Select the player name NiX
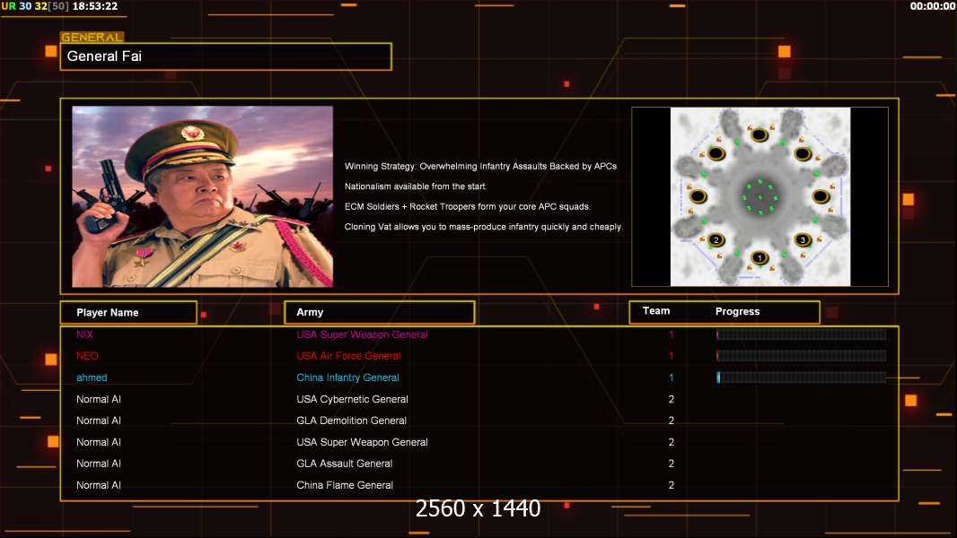 click(x=84, y=334)
